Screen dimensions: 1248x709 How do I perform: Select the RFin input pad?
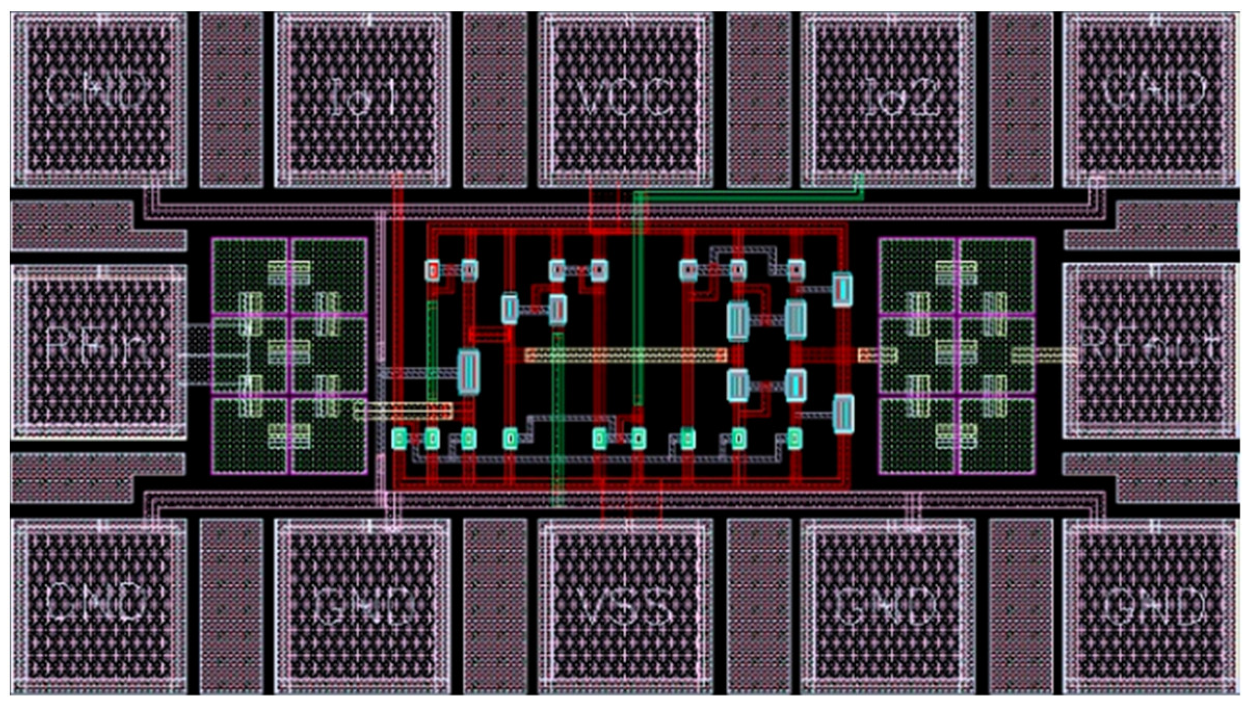coord(99,351)
